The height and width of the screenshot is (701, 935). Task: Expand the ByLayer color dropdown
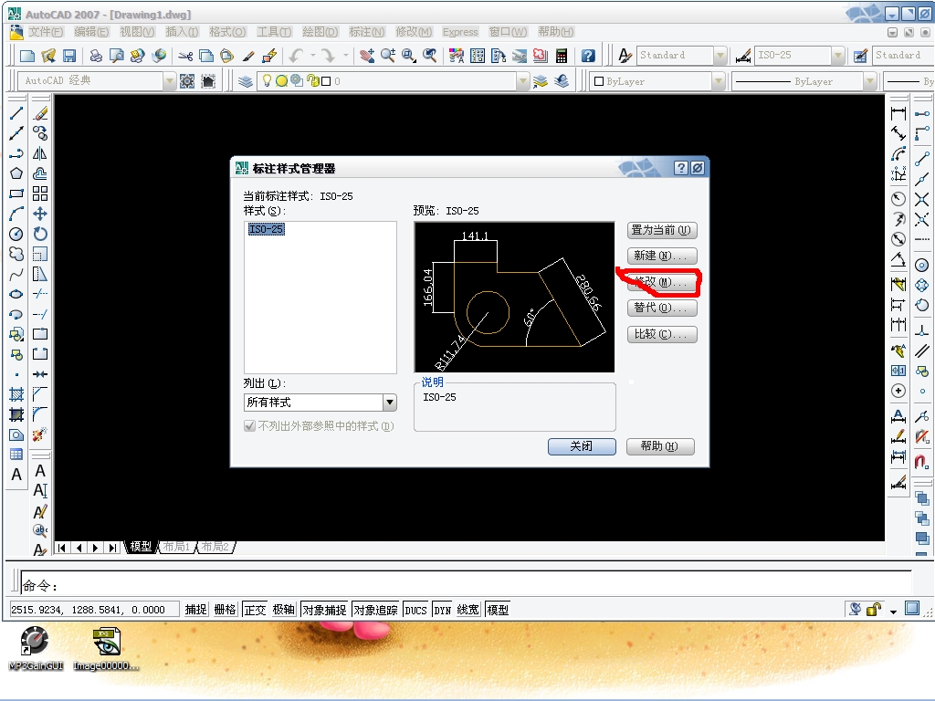tap(719, 81)
